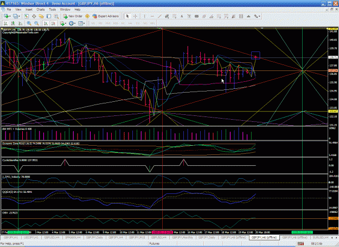Select the Crosshair tool

[135, 16]
